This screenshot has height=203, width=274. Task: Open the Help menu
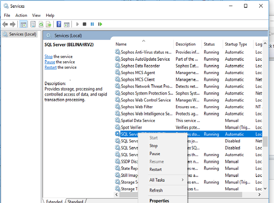(50, 16)
